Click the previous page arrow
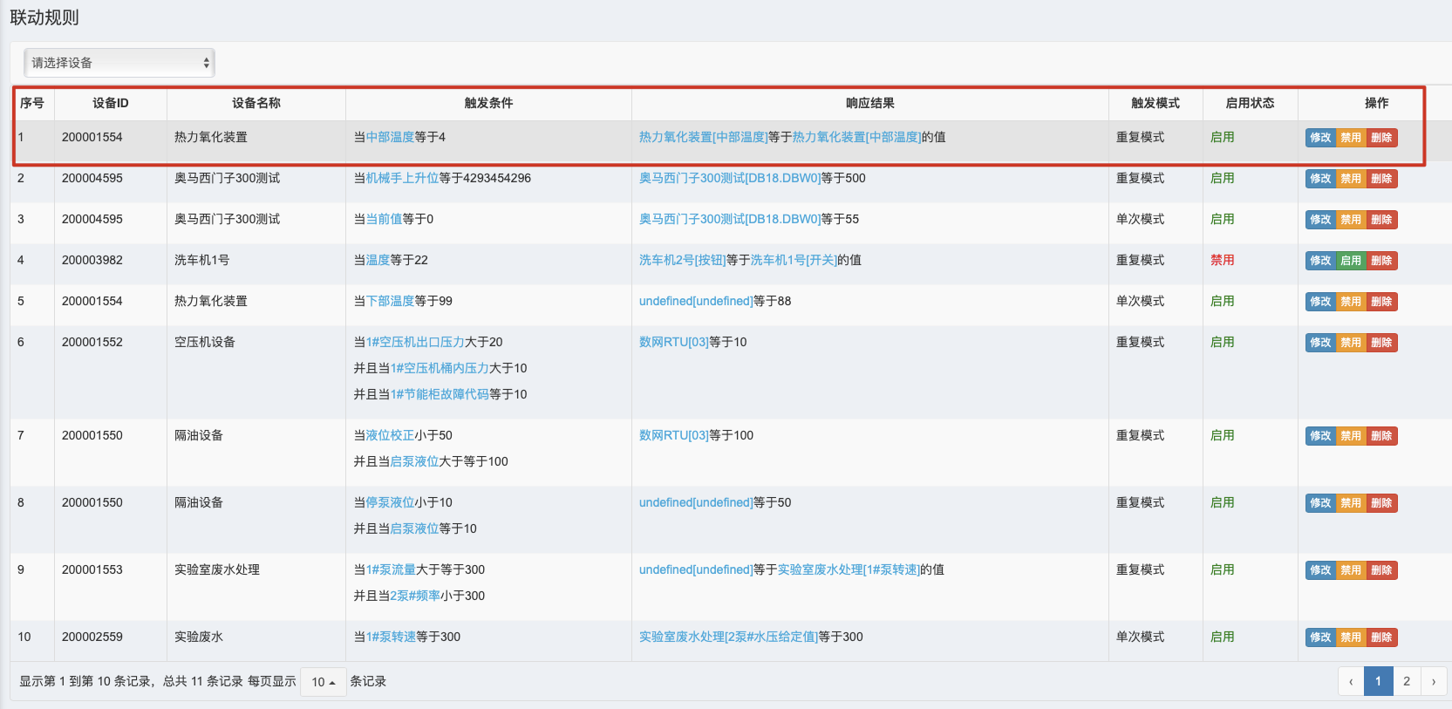1452x709 pixels. tap(1351, 681)
